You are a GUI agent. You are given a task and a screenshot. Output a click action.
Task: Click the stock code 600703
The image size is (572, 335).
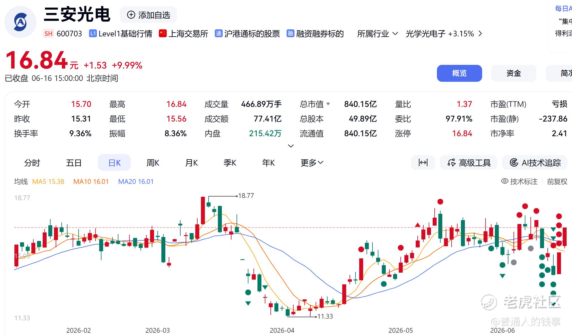(x=69, y=34)
